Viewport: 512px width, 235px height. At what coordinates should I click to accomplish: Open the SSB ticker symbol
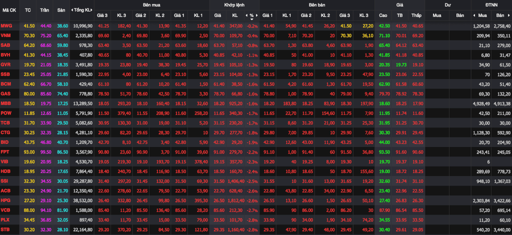coord(5,74)
